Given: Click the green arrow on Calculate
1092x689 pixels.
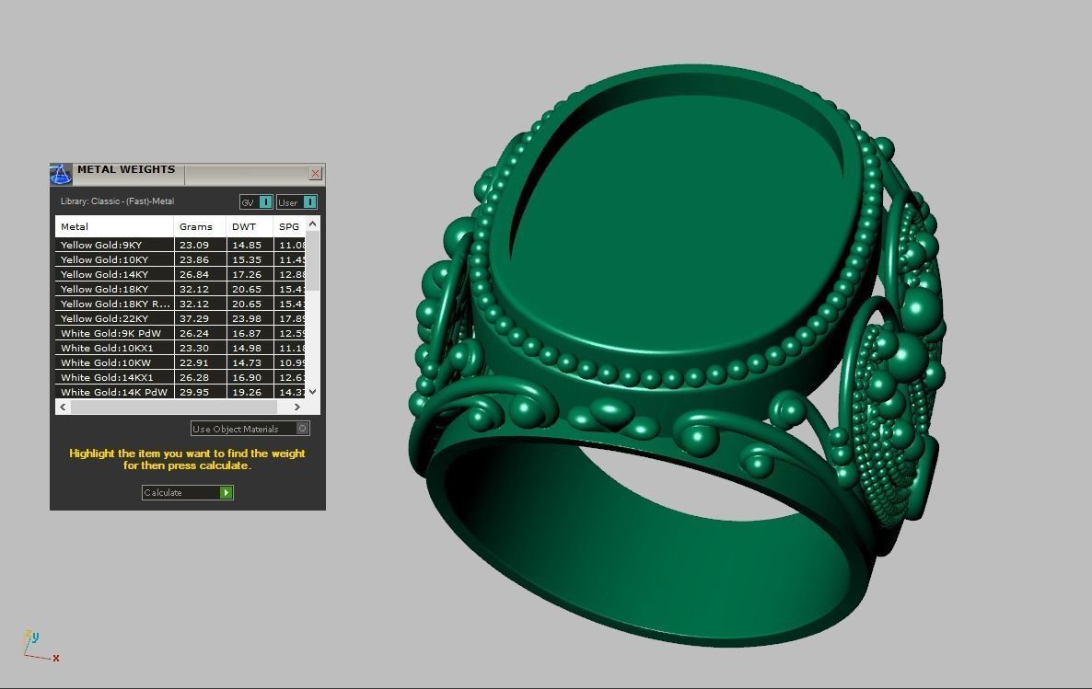Looking at the screenshot, I should tap(226, 492).
